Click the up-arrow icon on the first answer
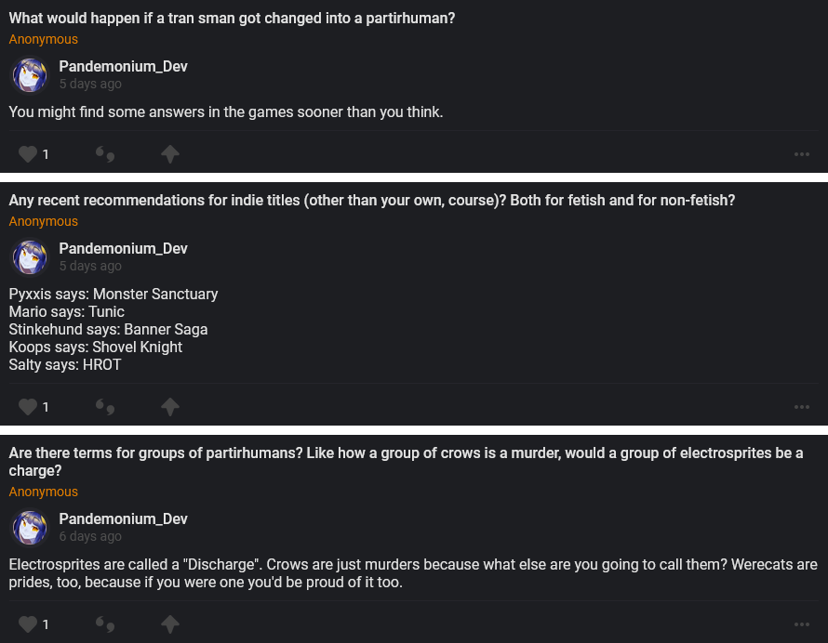This screenshot has height=643, width=828. pos(169,154)
